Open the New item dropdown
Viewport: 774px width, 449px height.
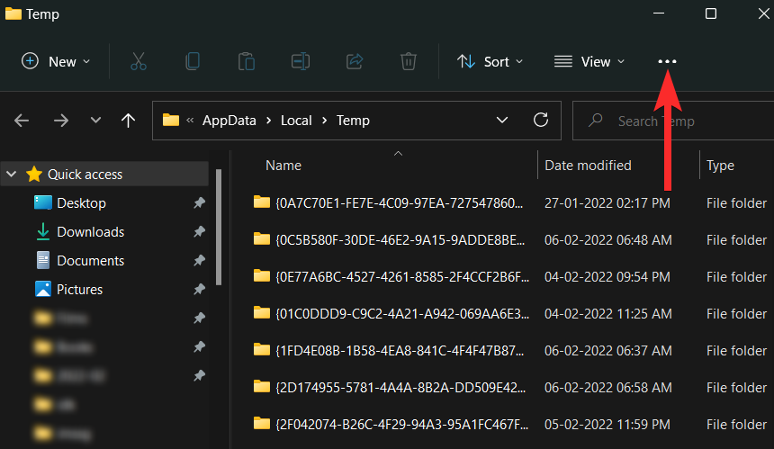[56, 61]
